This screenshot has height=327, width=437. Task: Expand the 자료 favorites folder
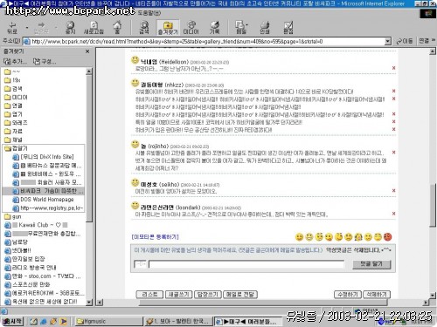click(13, 131)
